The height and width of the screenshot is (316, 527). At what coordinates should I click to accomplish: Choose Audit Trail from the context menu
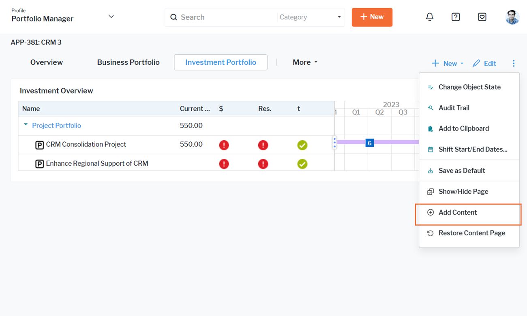click(454, 108)
